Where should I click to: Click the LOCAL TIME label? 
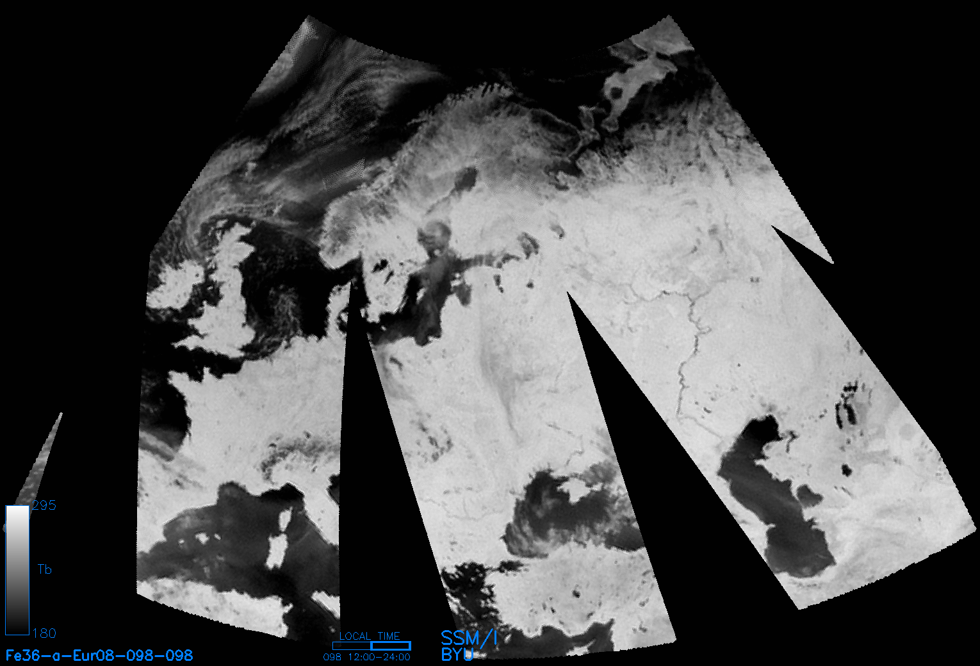click(370, 636)
